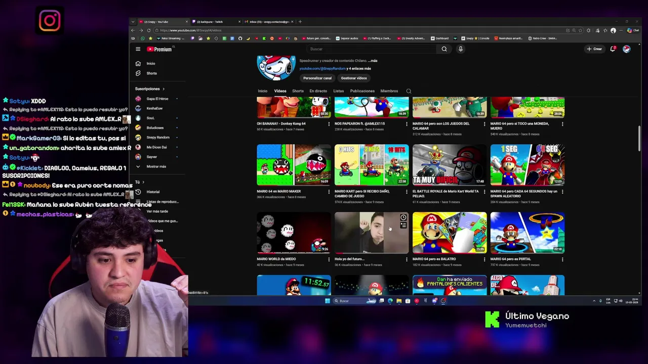Open MARIO 64 pero es BALATRO title
Screen dimensions: 648x364
click(x=434, y=259)
